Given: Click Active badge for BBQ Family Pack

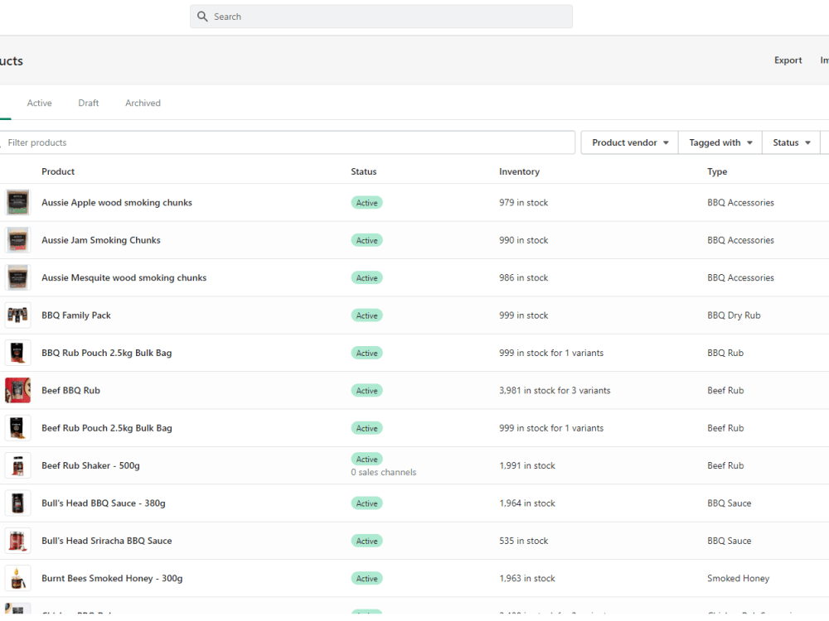Looking at the screenshot, I should (367, 315).
